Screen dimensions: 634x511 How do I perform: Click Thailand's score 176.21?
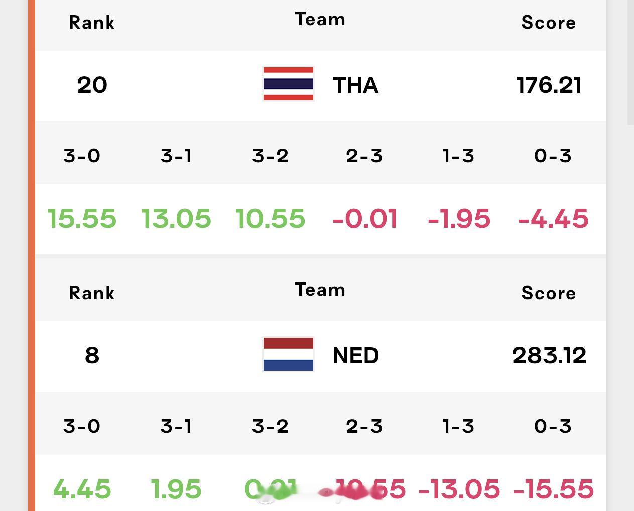coord(549,85)
